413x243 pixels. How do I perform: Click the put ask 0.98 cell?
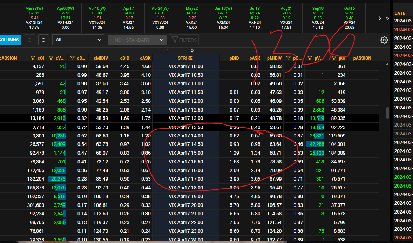[x=256, y=144]
